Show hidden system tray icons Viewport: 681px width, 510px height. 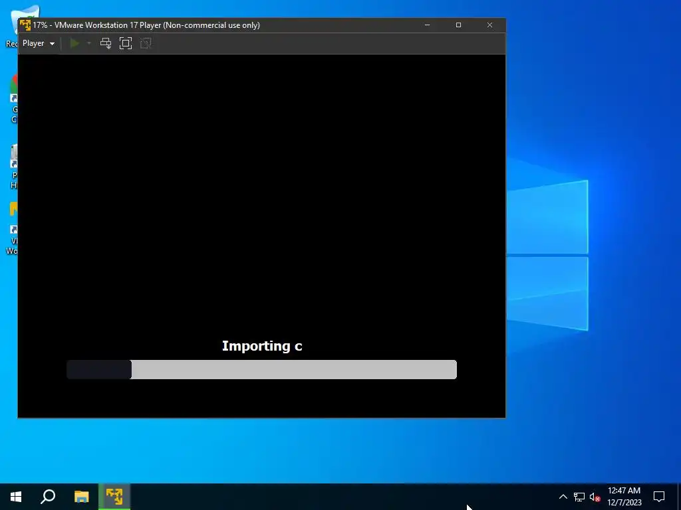[x=563, y=497]
